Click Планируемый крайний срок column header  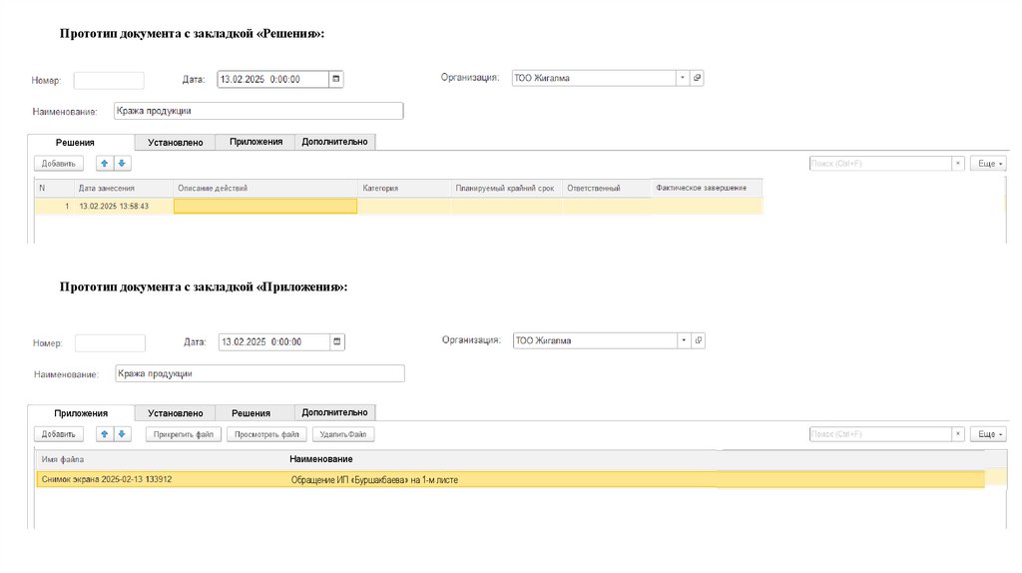(506, 188)
